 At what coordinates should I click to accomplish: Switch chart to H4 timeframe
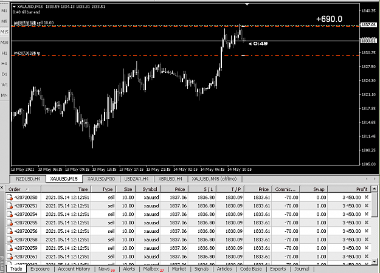4,63
